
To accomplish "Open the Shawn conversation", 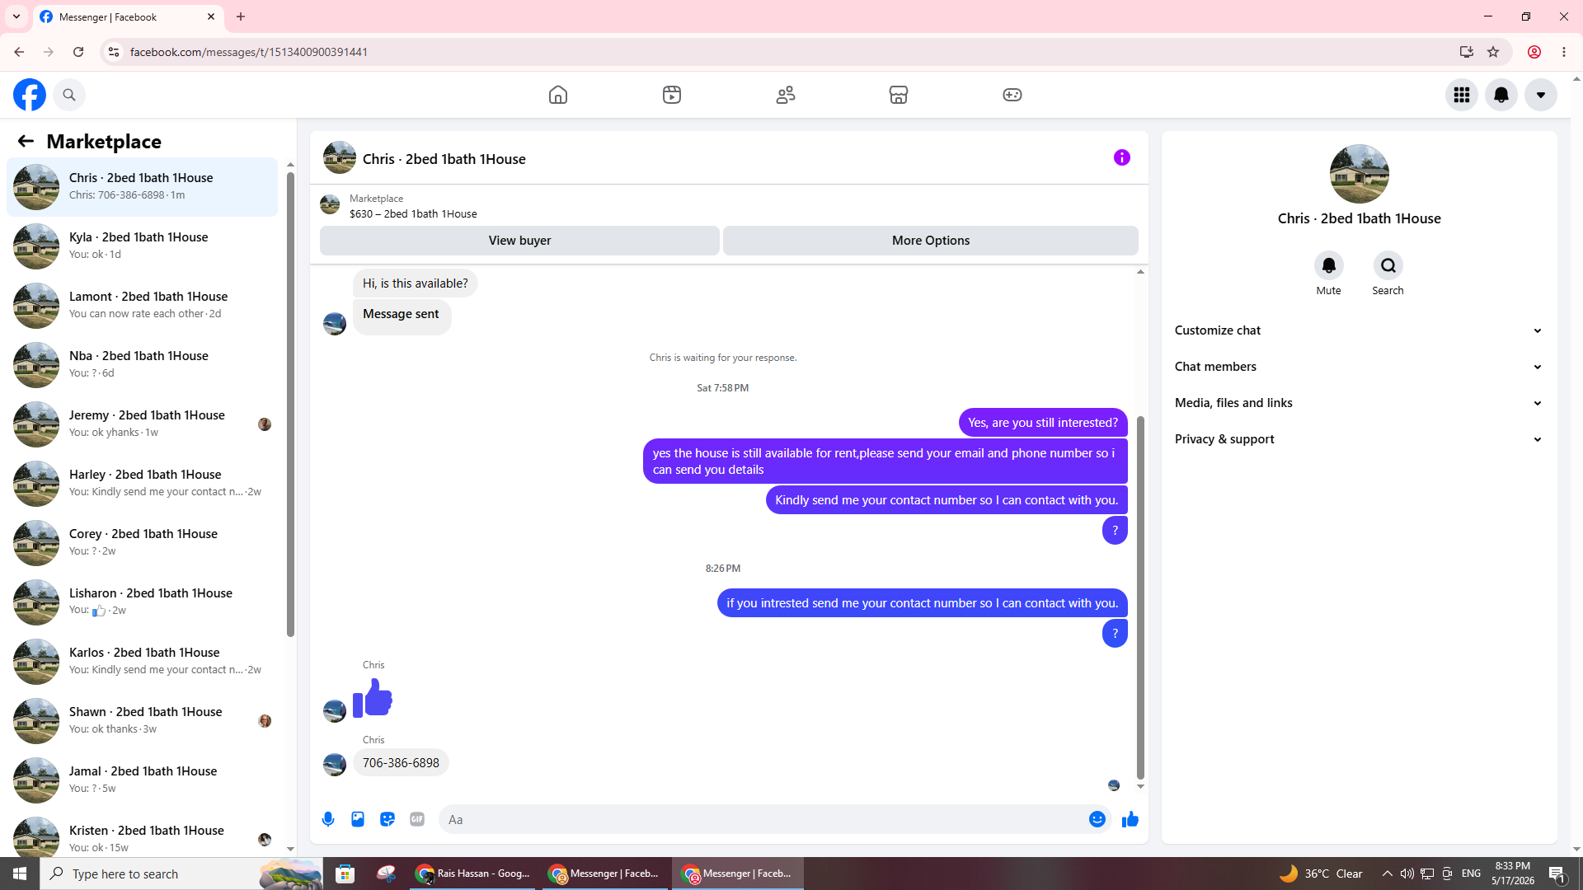I will [142, 720].
